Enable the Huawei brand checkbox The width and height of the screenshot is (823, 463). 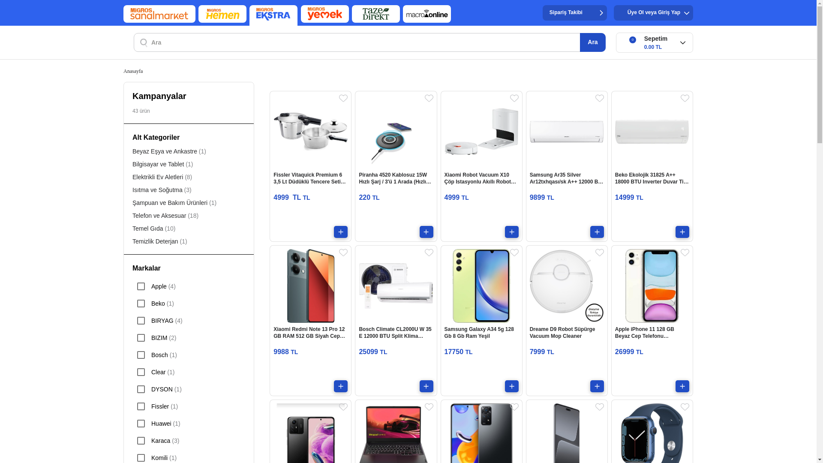point(141,424)
